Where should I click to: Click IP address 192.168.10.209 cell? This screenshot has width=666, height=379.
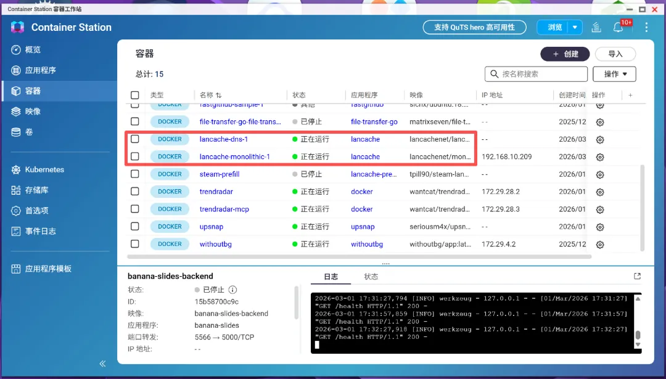coord(507,157)
